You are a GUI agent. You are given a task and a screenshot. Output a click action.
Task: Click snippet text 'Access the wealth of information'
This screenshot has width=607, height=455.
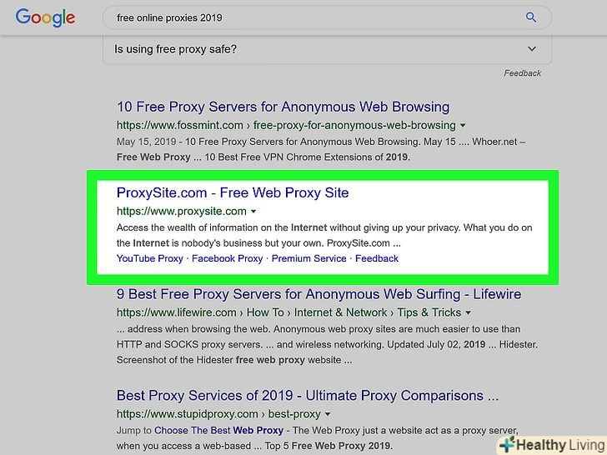pyautogui.click(x=187, y=227)
